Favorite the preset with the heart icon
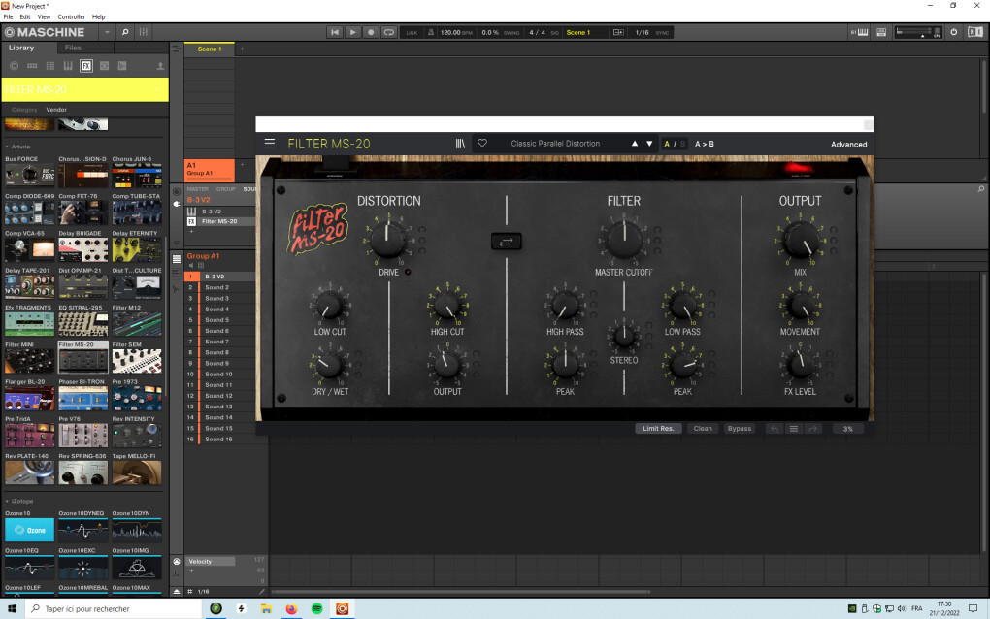The width and height of the screenshot is (990, 619). coord(482,144)
